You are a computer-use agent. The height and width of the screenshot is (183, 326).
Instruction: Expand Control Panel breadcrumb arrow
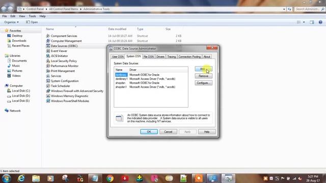[x=46, y=9]
